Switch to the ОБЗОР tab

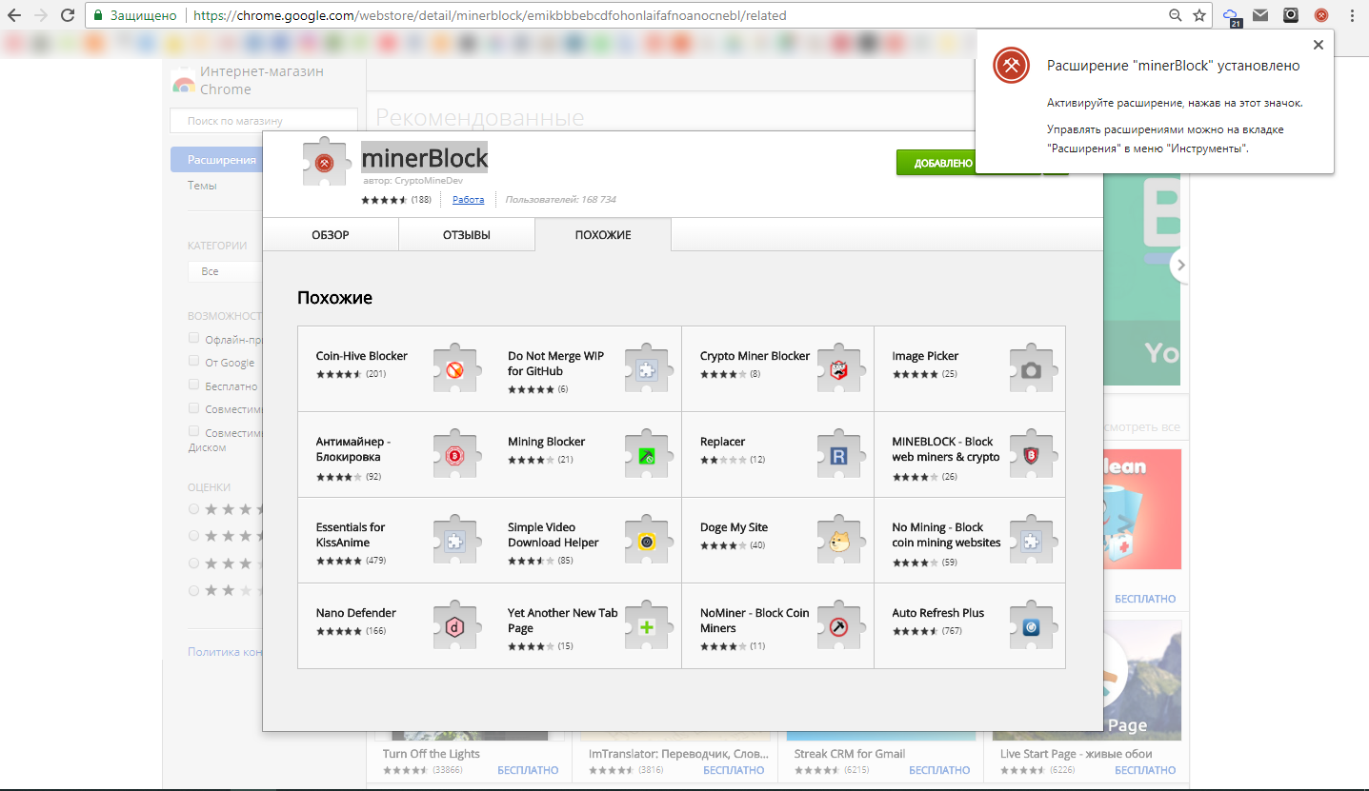click(331, 235)
